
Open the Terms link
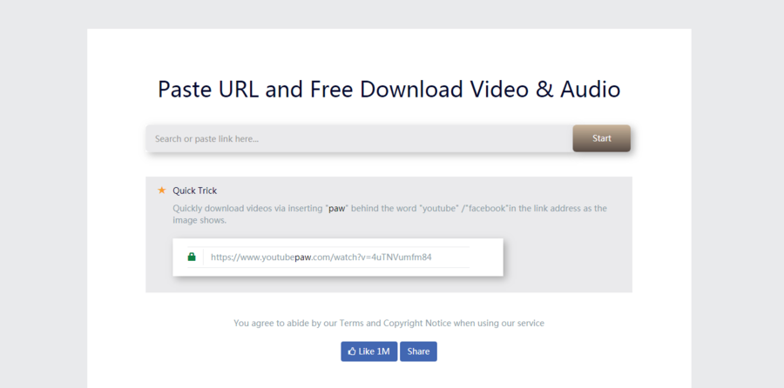(352, 323)
